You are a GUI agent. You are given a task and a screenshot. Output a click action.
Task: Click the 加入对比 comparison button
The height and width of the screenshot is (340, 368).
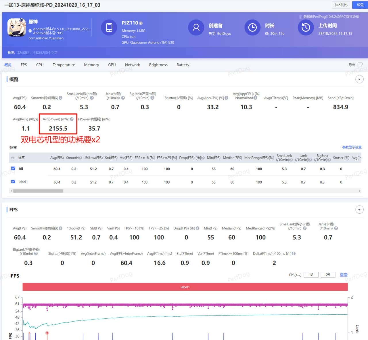click(341, 5)
